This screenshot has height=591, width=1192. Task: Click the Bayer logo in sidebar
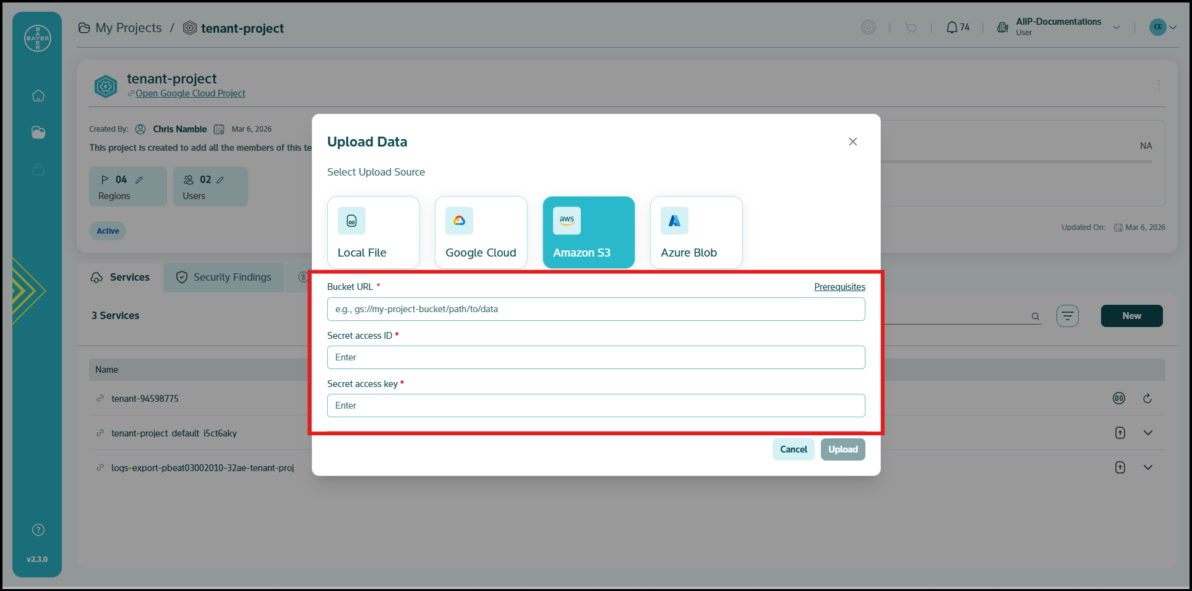[x=38, y=38]
